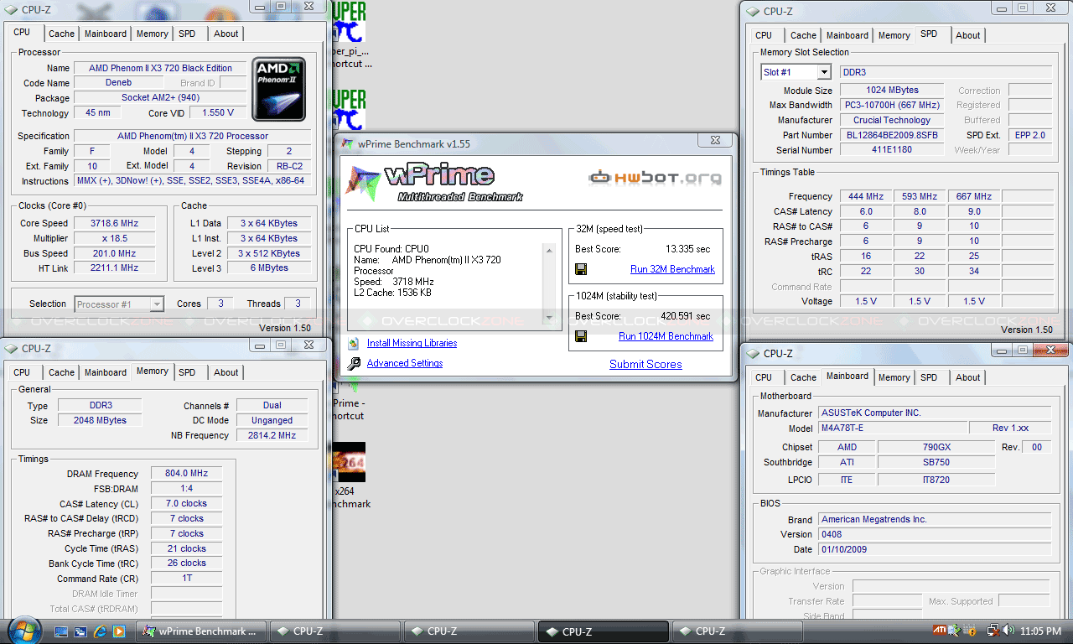
Task: Open Memory tab in the top-right CPU-Z
Action: click(x=894, y=35)
